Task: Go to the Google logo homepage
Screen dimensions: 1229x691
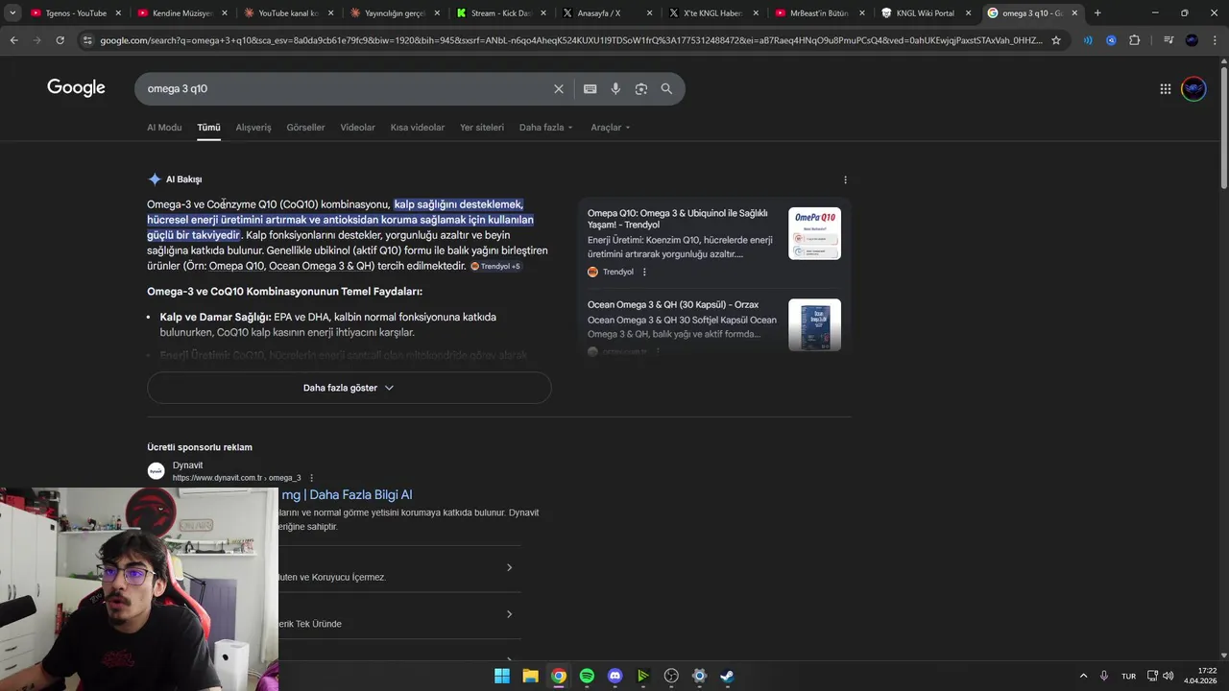Action: point(76,88)
